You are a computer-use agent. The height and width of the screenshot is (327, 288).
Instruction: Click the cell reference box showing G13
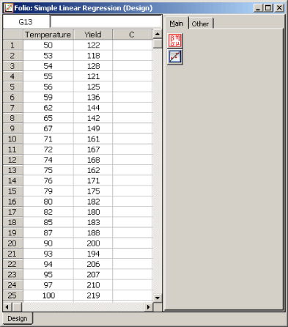[26, 22]
